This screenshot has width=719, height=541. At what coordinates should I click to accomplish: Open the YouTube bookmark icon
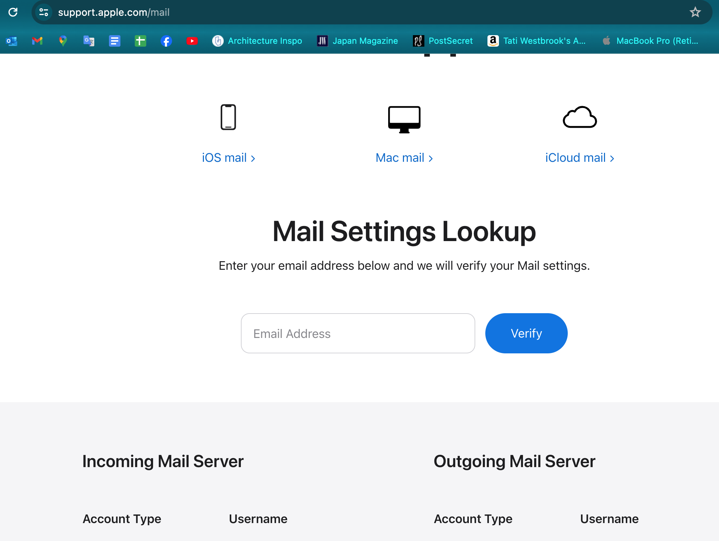(x=192, y=41)
